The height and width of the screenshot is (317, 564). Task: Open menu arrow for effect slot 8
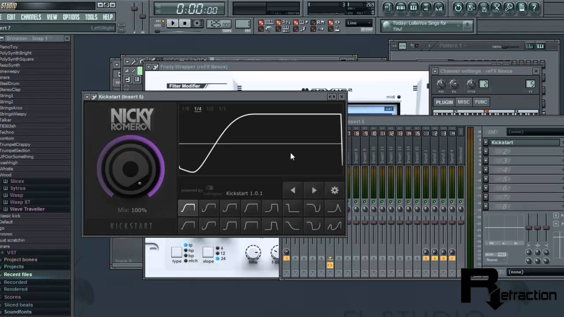click(486, 206)
